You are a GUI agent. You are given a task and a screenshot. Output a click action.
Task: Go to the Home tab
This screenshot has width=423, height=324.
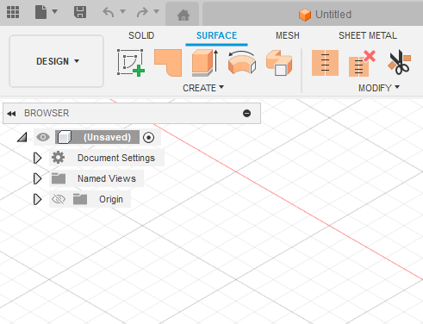[x=184, y=15]
